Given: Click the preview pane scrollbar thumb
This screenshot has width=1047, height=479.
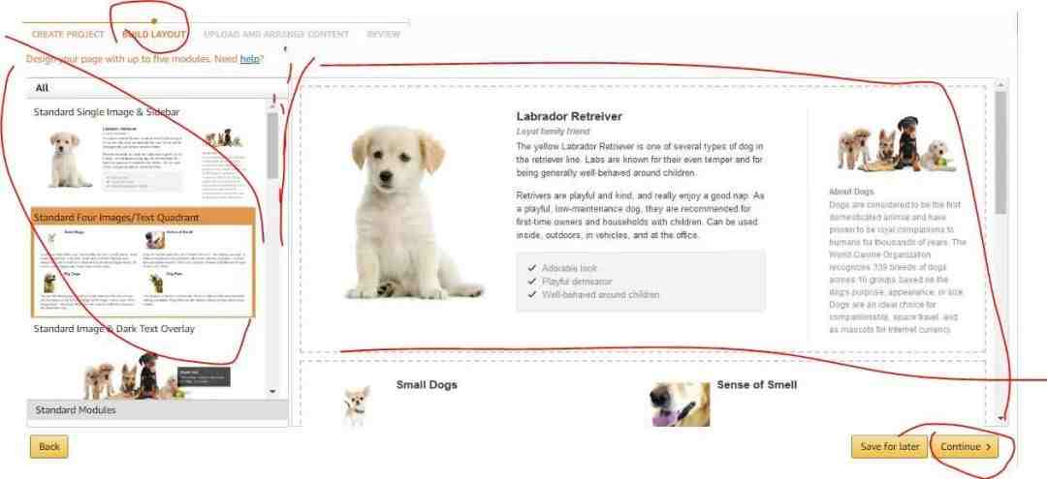Looking at the screenshot, I should pos(1000,153).
